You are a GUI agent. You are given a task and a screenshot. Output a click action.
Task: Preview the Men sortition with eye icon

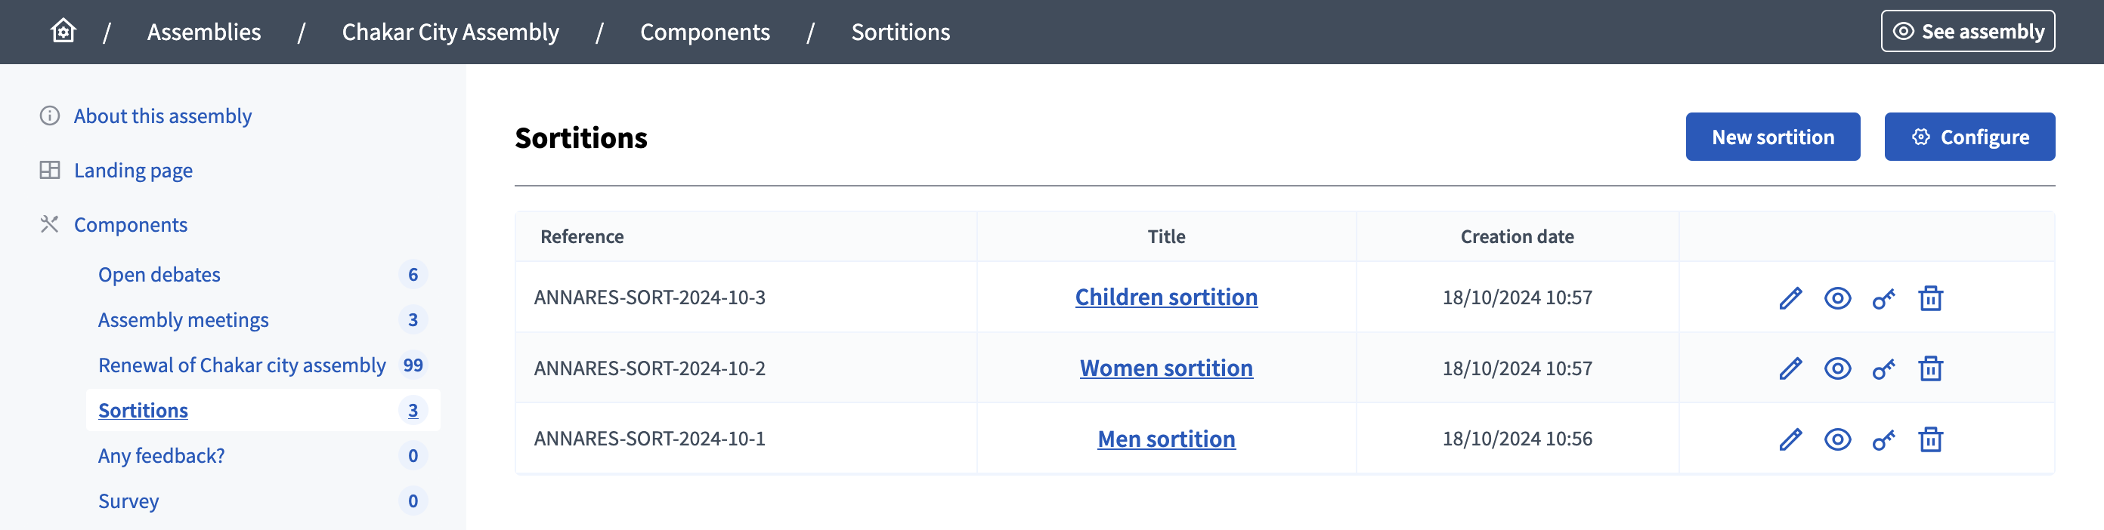[x=1837, y=439]
